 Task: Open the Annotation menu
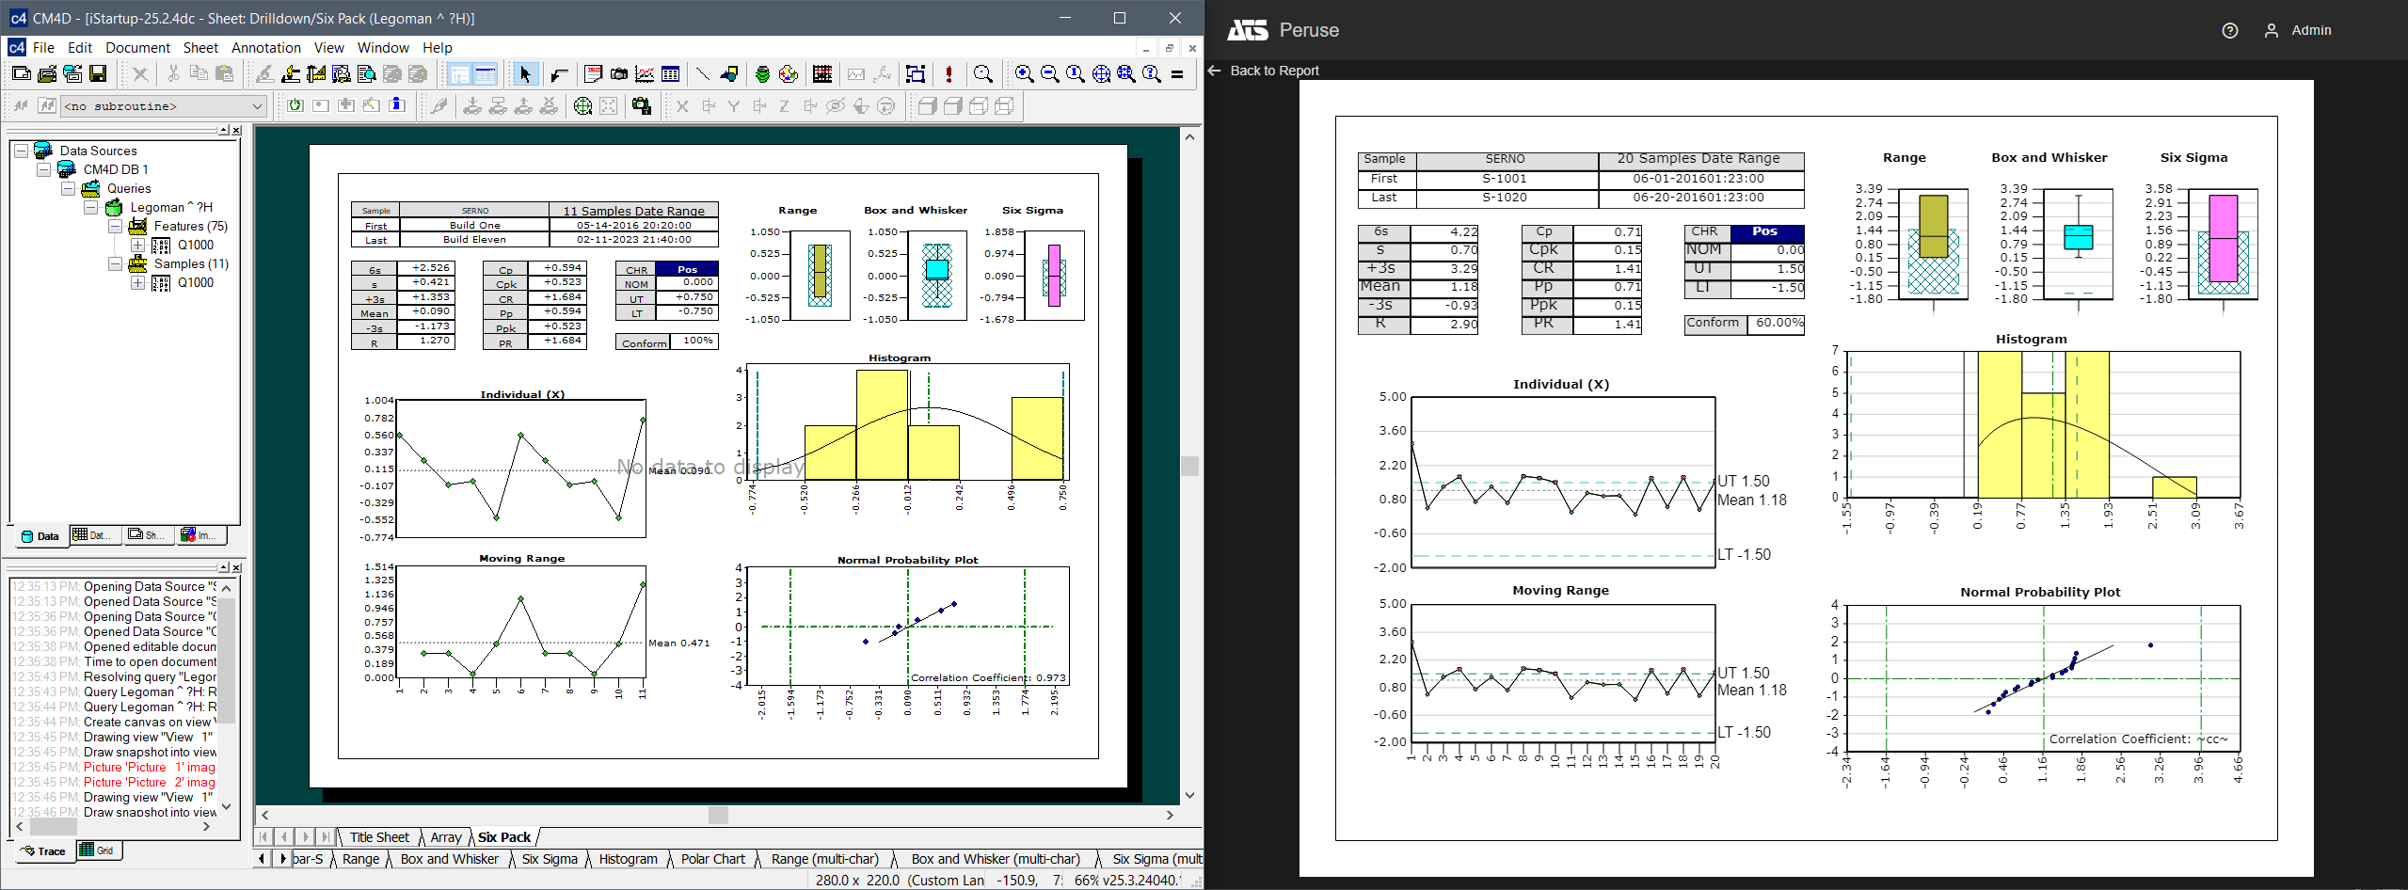pos(265,48)
